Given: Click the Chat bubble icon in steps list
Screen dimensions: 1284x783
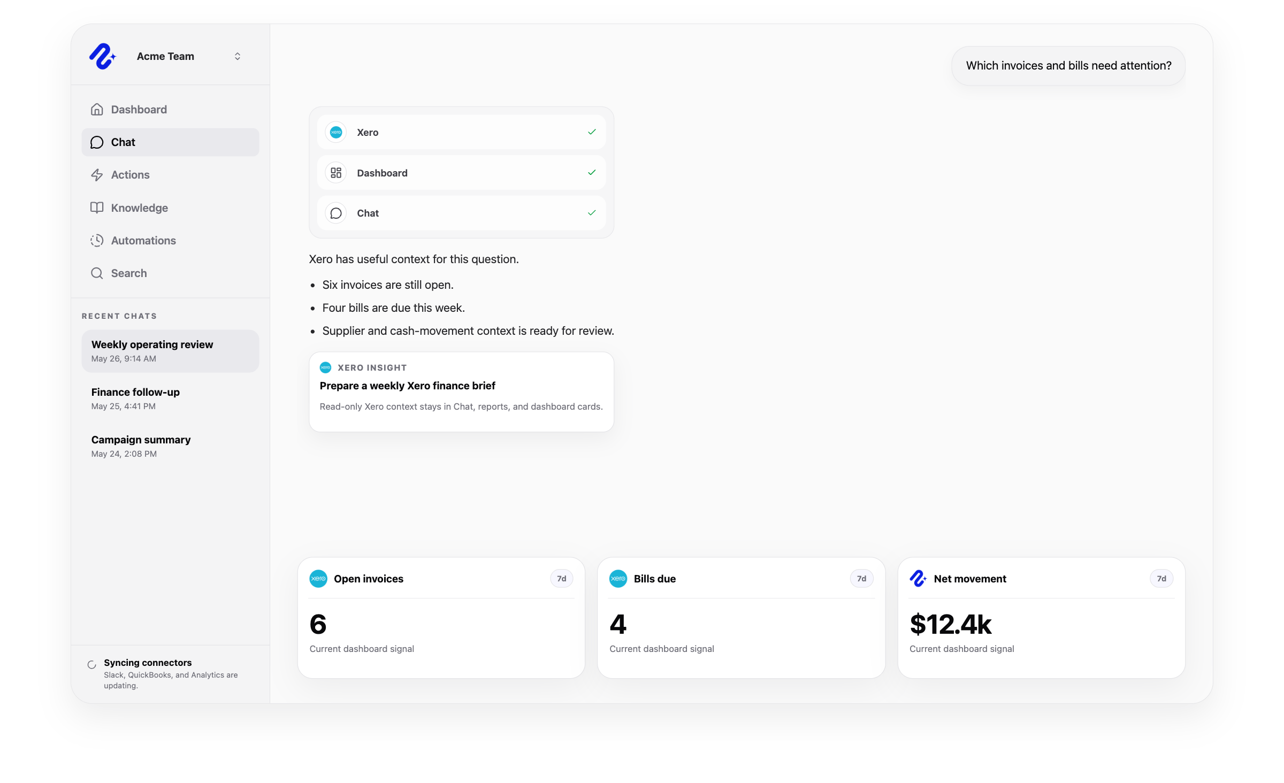Looking at the screenshot, I should click(x=336, y=213).
